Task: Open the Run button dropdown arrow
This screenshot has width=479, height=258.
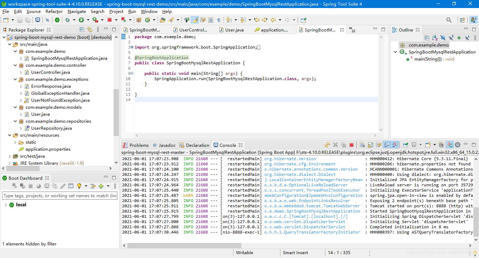Action: [x=88, y=20]
